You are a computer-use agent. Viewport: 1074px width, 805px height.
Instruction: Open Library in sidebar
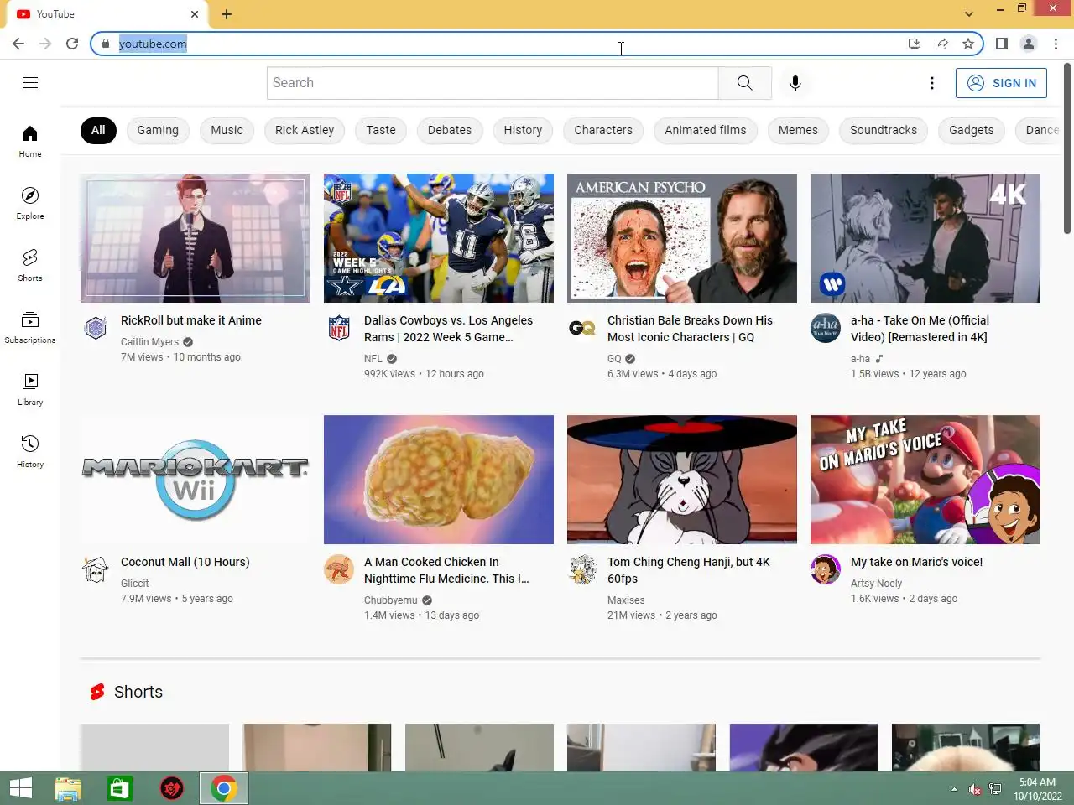click(x=30, y=389)
